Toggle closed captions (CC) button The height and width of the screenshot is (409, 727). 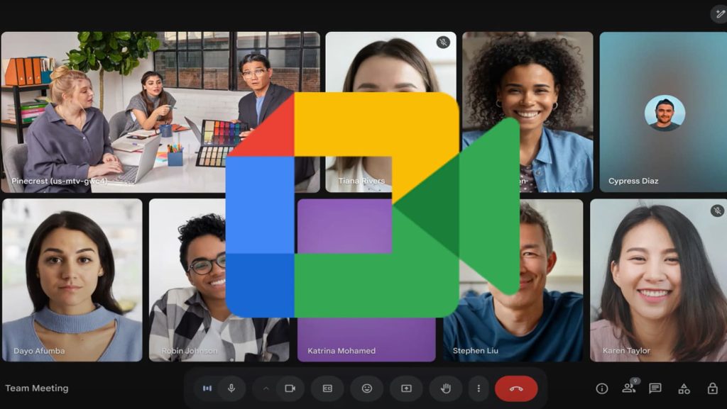coord(327,388)
